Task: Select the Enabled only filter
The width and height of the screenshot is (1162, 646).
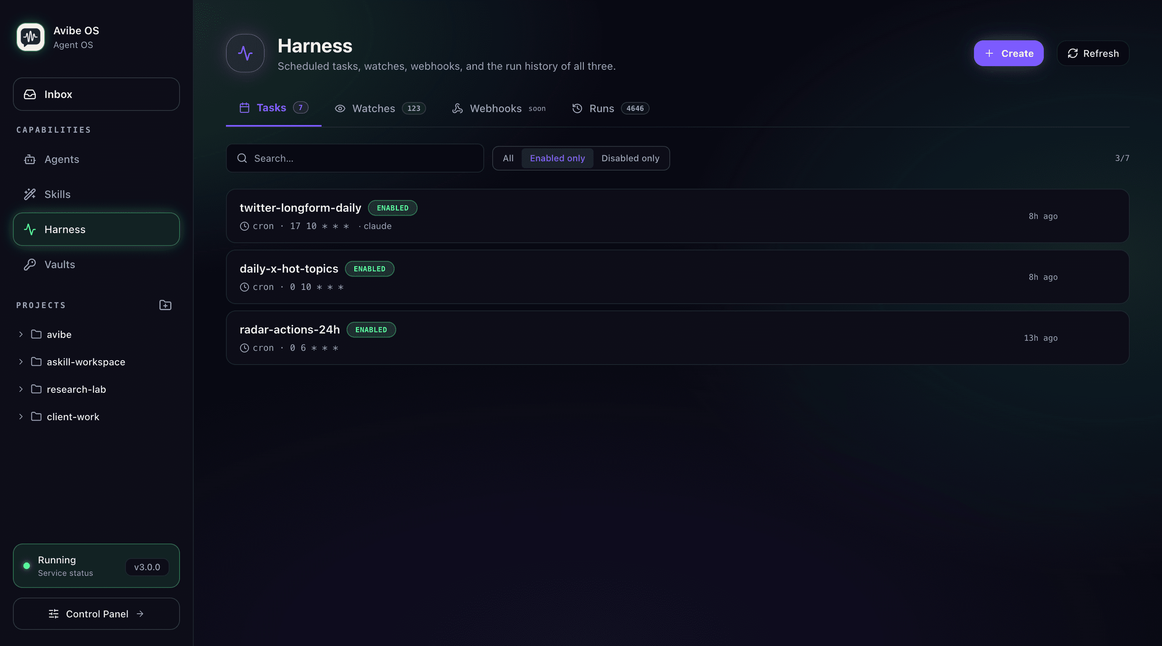Action: [x=557, y=158]
